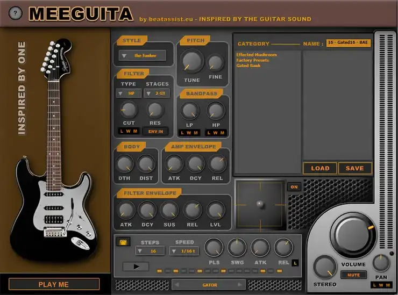Screen dimensions: 398x295
Task: Toggle the M button under bandpass HP knob
Action: point(222,133)
